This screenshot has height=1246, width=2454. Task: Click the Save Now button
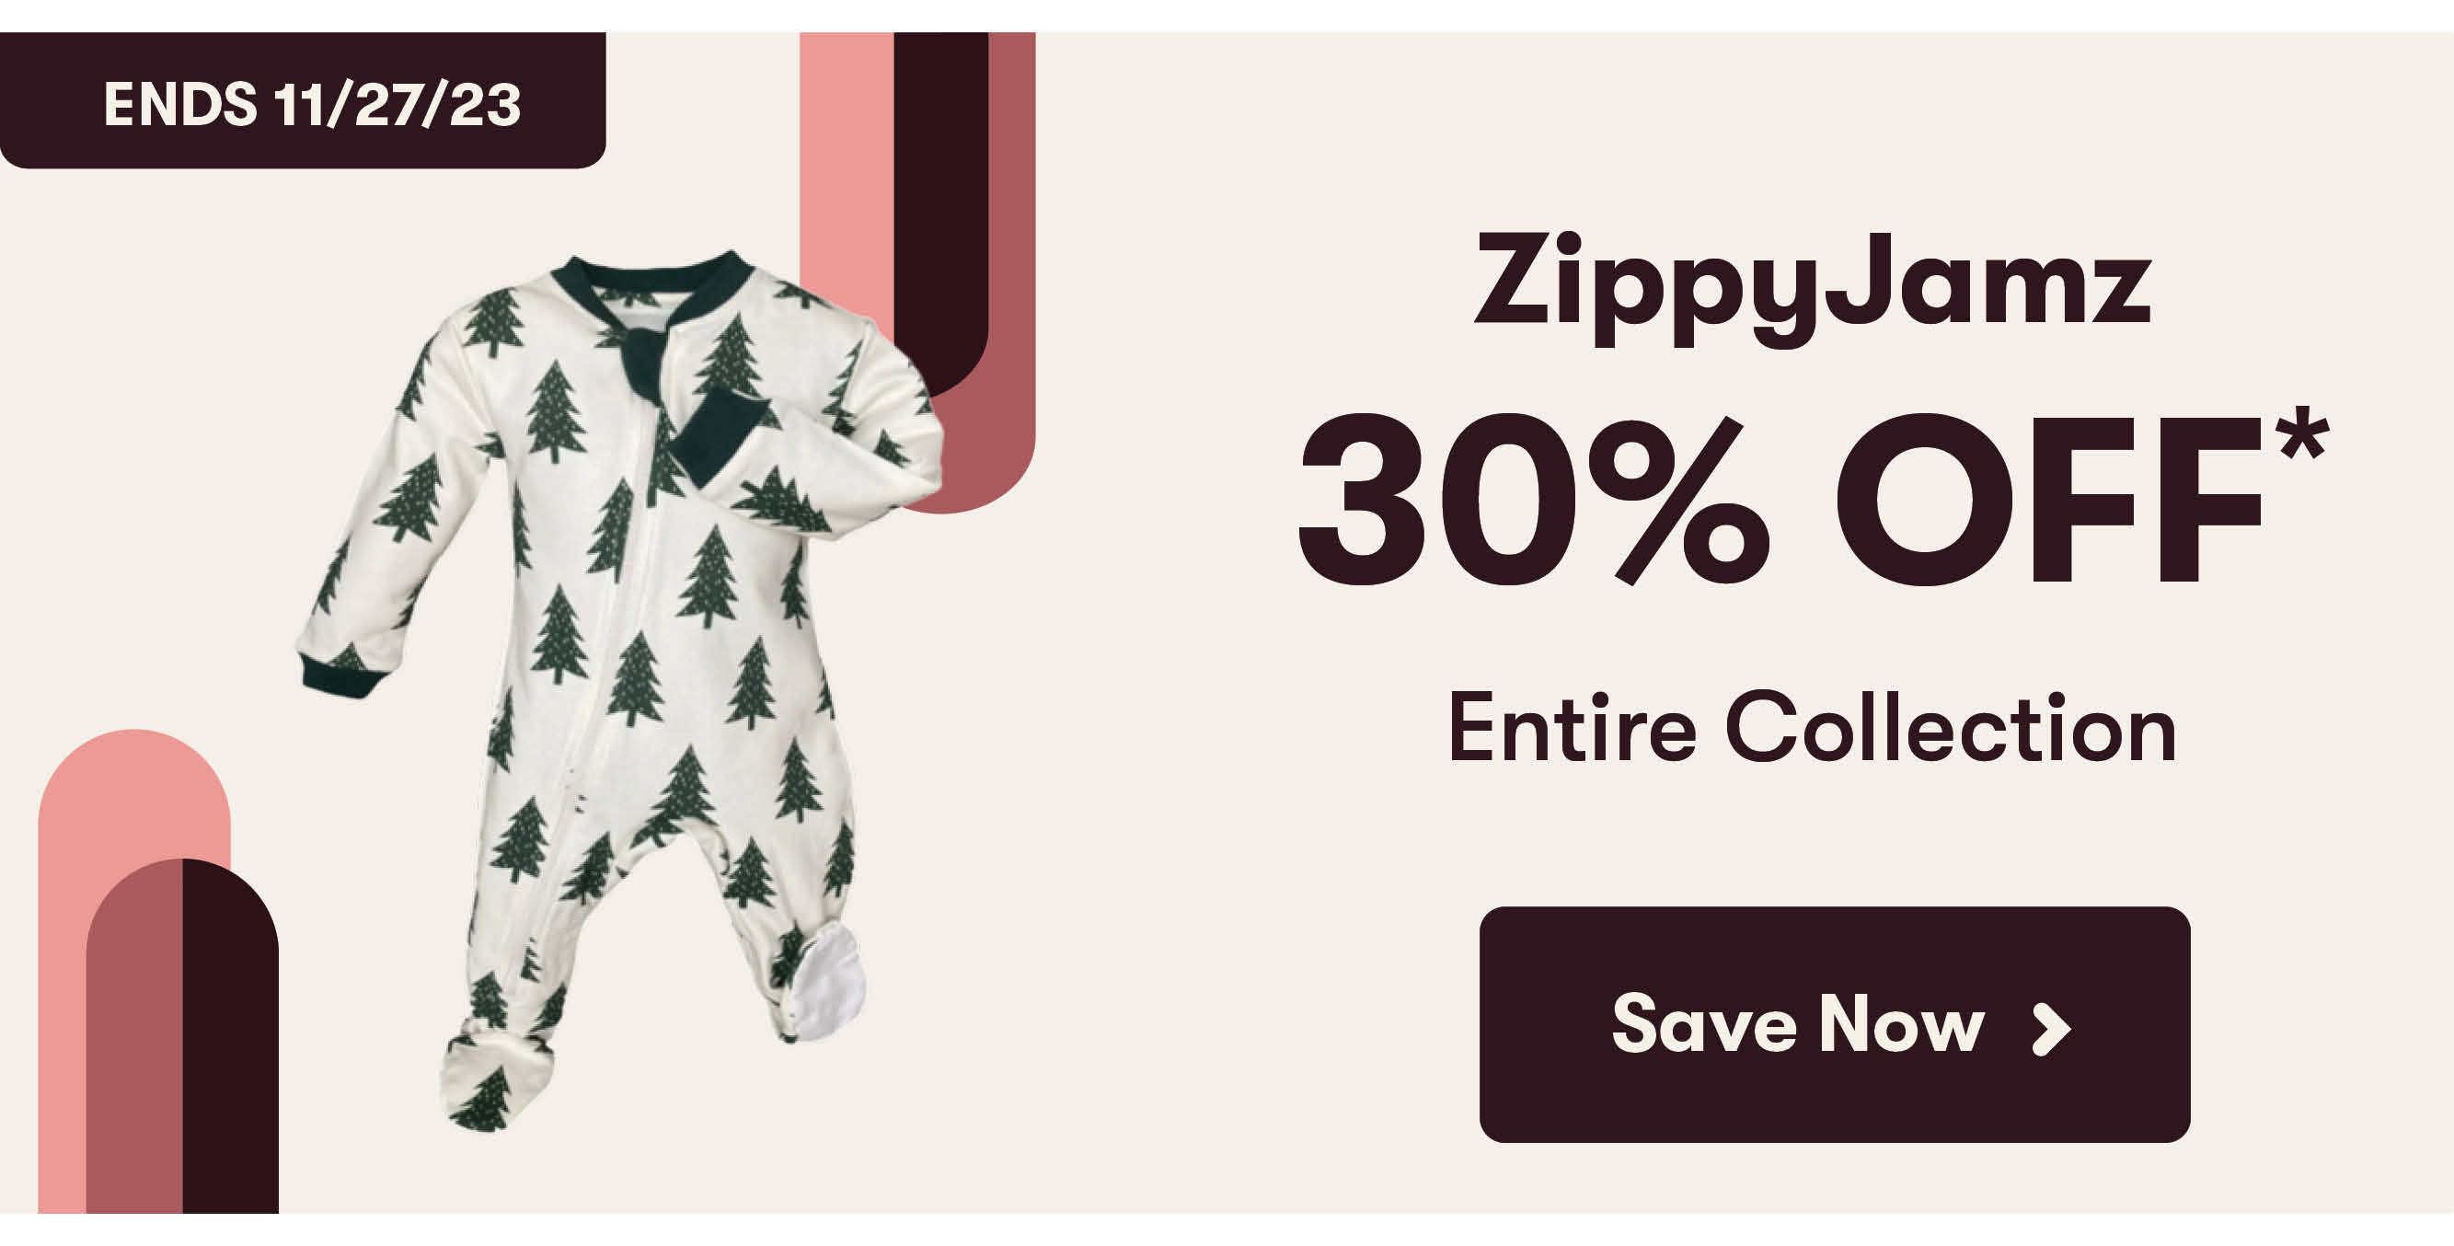coord(1834,1024)
